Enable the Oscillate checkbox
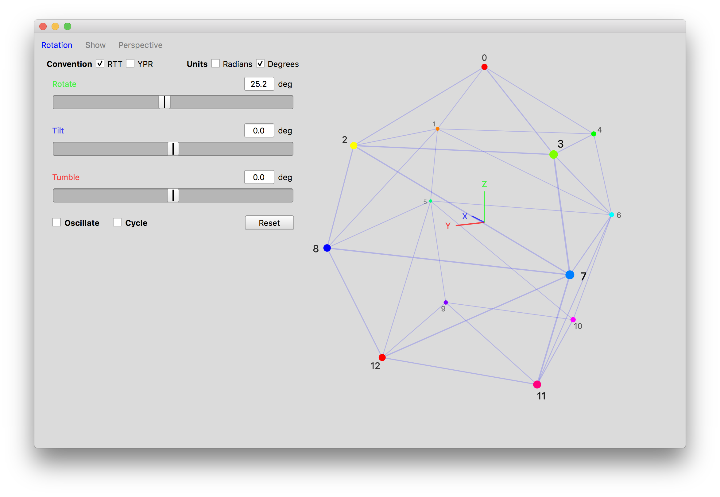The image size is (720, 497). click(x=56, y=222)
